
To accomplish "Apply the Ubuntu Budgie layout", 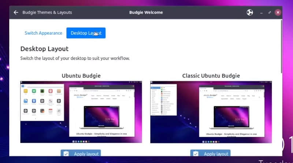I will [81, 153].
